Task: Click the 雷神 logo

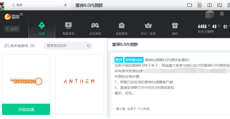Action: [x=13, y=17]
